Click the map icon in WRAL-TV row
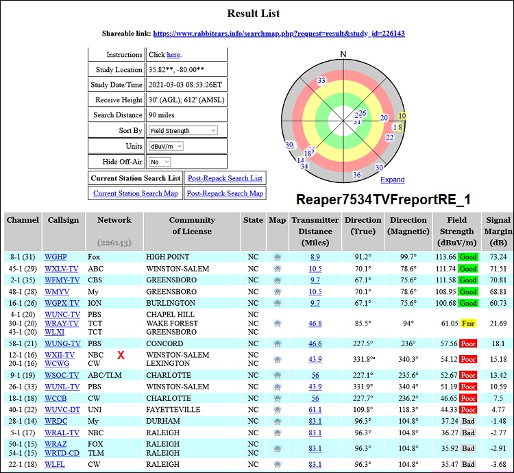The width and height of the screenshot is (514, 473). point(277,433)
